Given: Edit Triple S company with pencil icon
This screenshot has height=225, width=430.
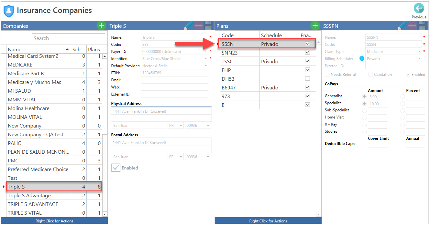Looking at the screenshot, I should pos(189,26).
